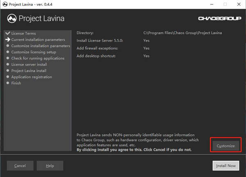Click Yes value for License Server
Image resolution: width=246 pixels, height=177 pixels.
coord(146,41)
